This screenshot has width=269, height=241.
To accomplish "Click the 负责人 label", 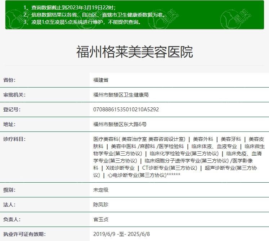I will 12,219.
